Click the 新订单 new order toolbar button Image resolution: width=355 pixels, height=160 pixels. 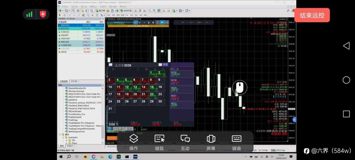tap(100, 11)
